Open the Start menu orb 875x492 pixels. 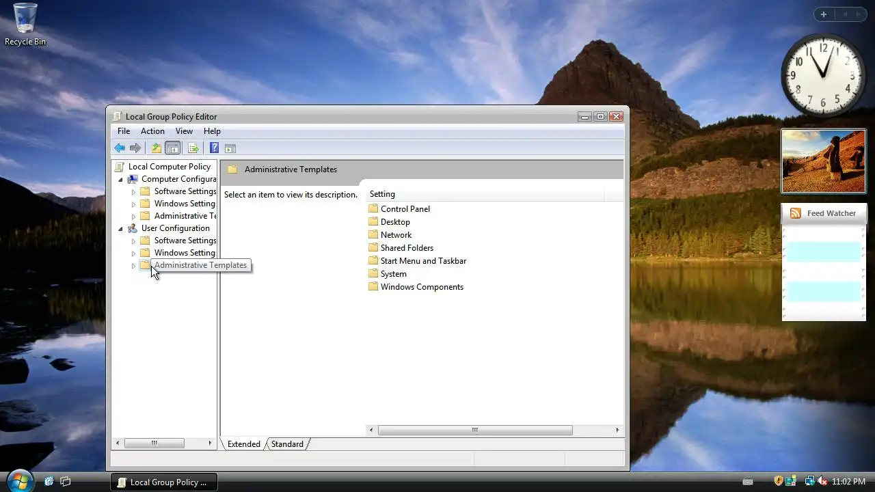(19, 480)
